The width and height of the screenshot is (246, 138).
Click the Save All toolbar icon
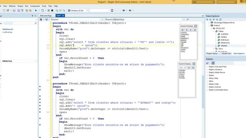pos(18,10)
